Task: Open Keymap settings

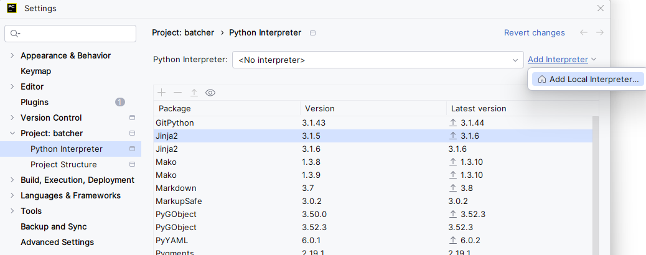Action: pyautogui.click(x=36, y=72)
